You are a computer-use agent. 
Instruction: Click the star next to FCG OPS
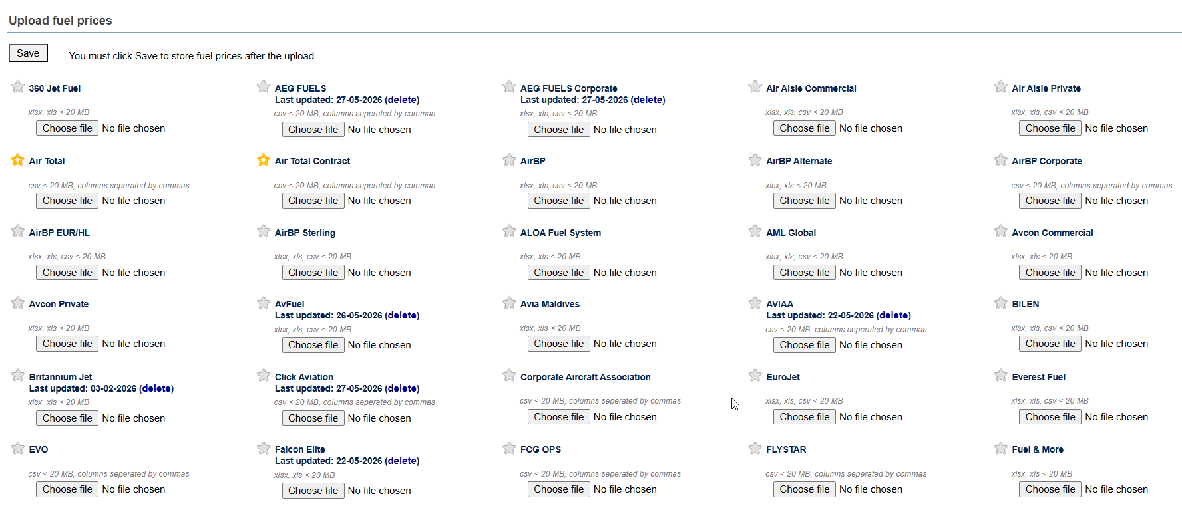509,448
